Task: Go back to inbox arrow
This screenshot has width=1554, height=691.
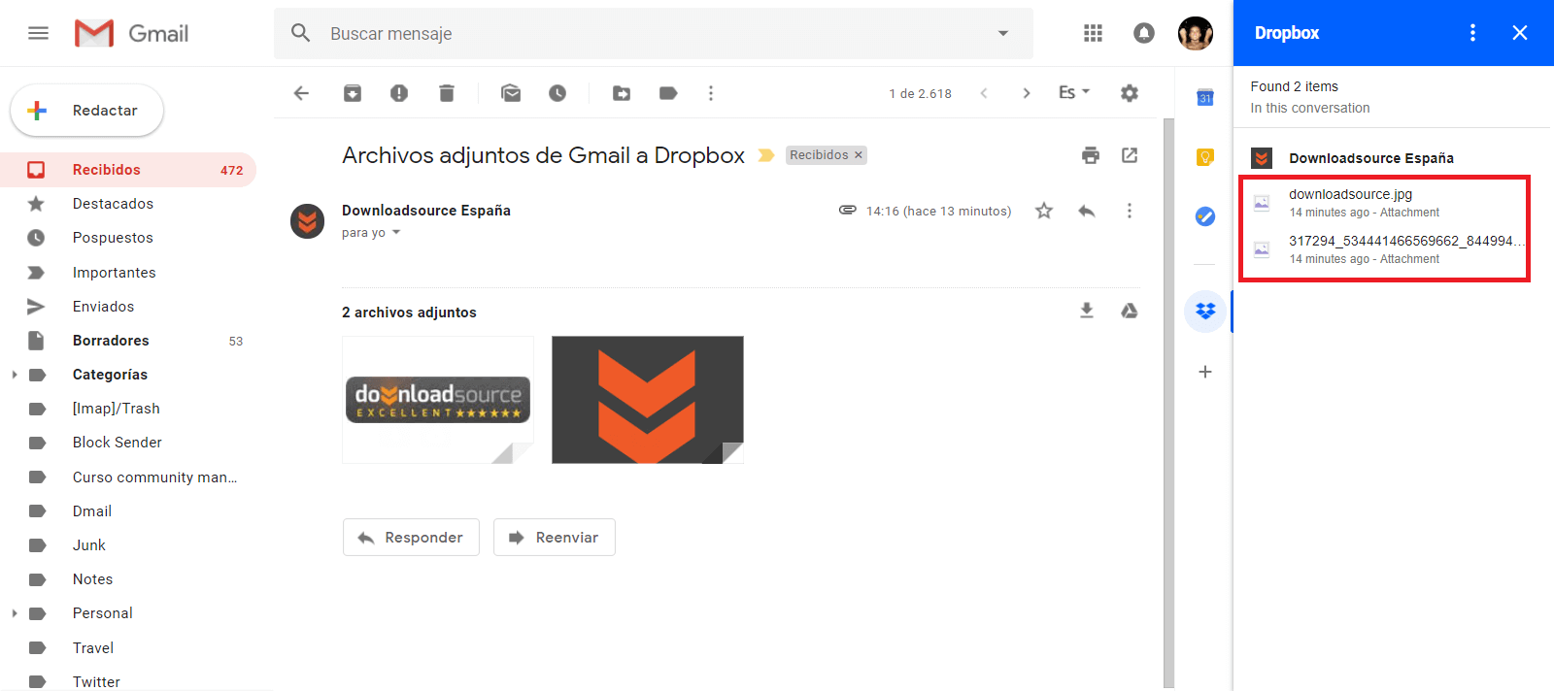Action: pyautogui.click(x=301, y=93)
